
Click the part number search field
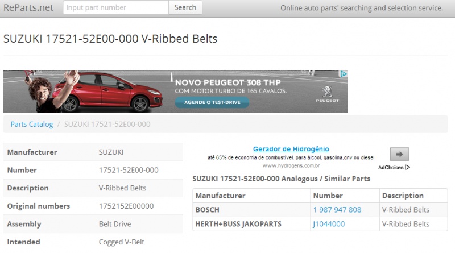116,7
